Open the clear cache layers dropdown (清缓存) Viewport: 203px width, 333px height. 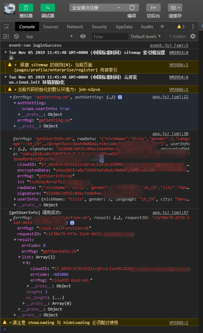175,8
